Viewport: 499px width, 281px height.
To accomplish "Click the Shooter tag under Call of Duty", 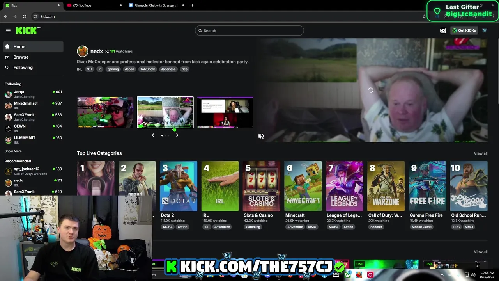I will tap(376, 227).
